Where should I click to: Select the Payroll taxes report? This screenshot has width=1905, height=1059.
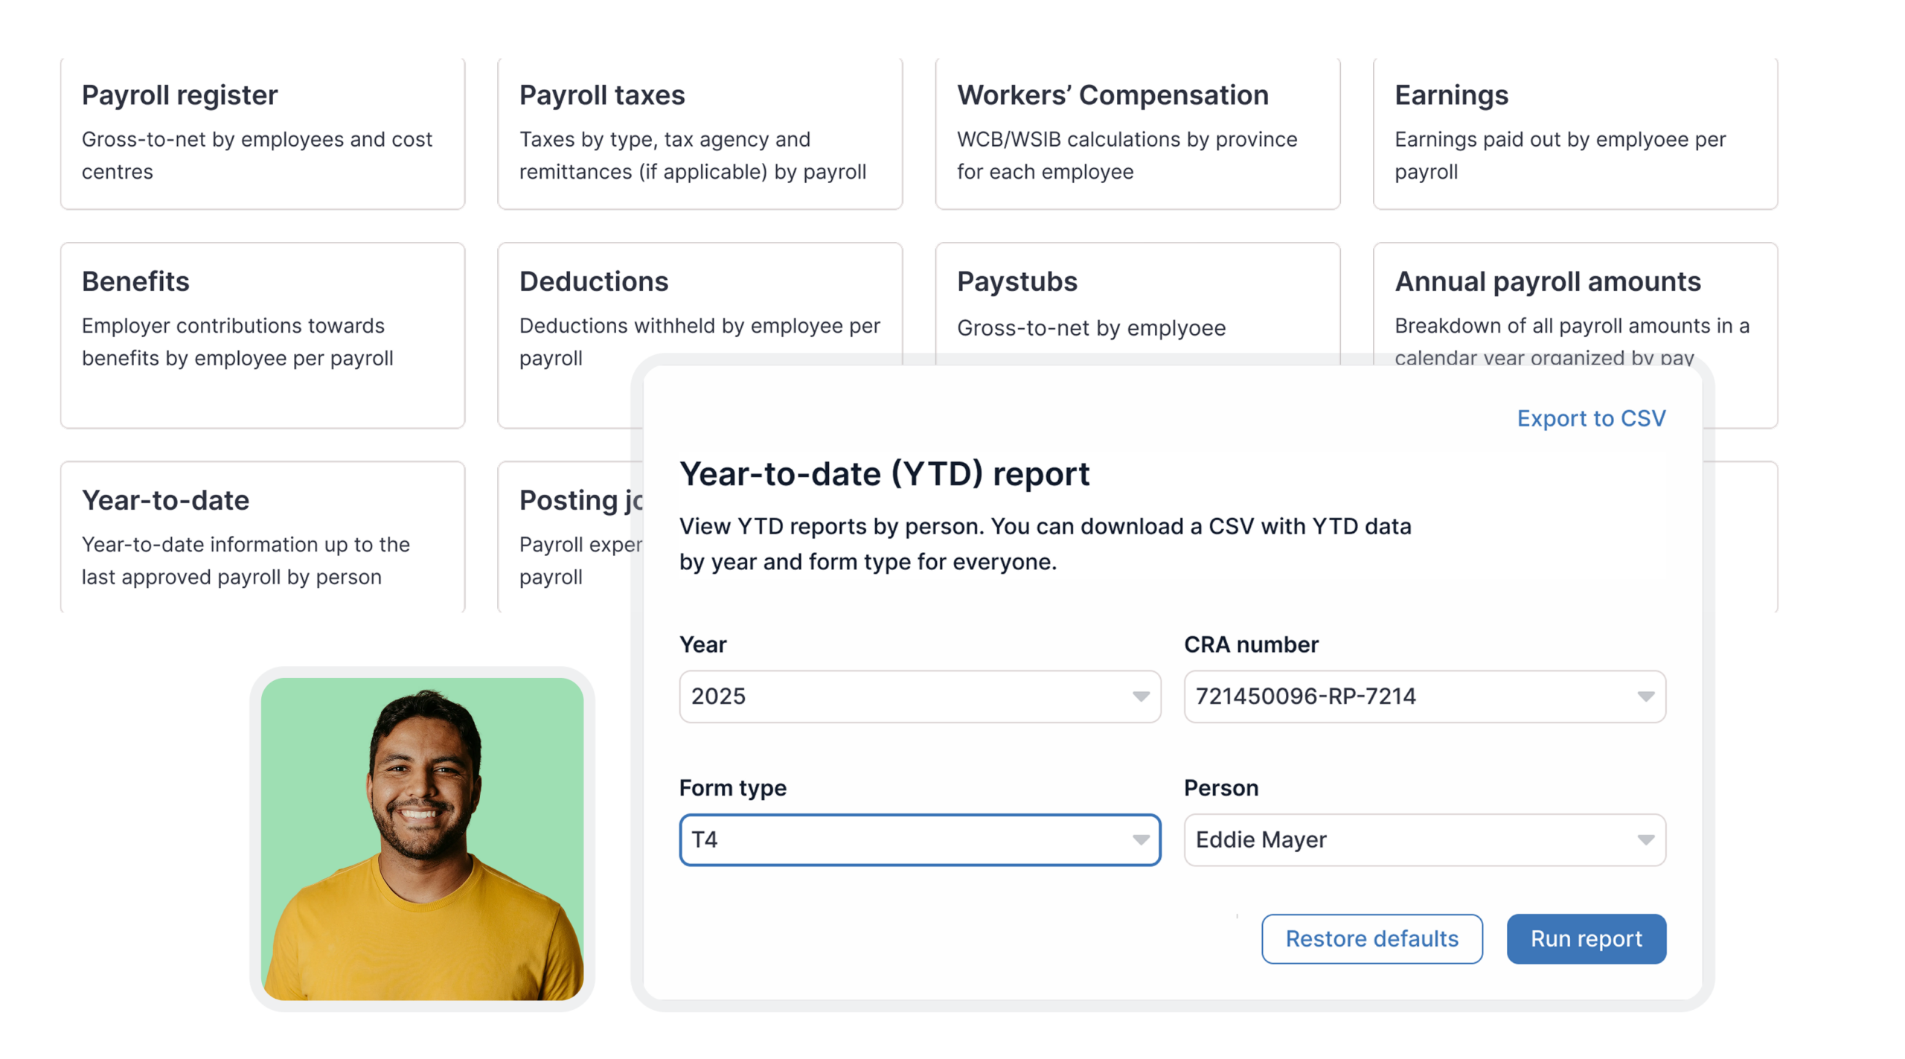[699, 134]
